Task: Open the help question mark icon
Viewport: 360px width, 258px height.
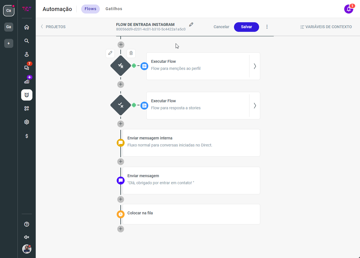Action: 27,224
